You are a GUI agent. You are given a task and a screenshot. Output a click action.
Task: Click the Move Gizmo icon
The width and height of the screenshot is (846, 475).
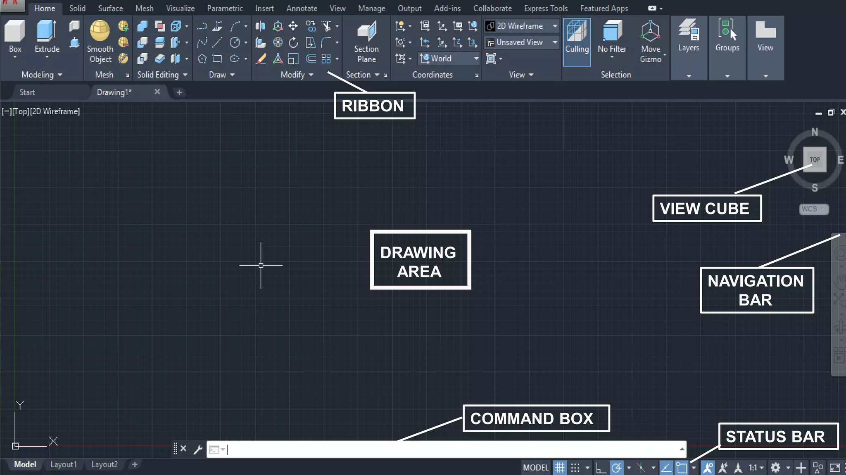click(x=650, y=41)
